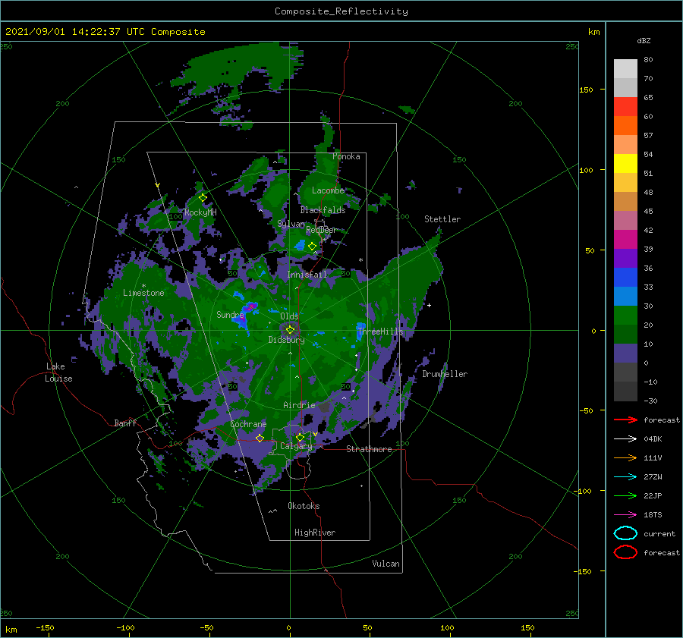Click the yellow diamond marker above Calgary label
Image resolution: width=683 pixels, height=638 pixels.
300,437
